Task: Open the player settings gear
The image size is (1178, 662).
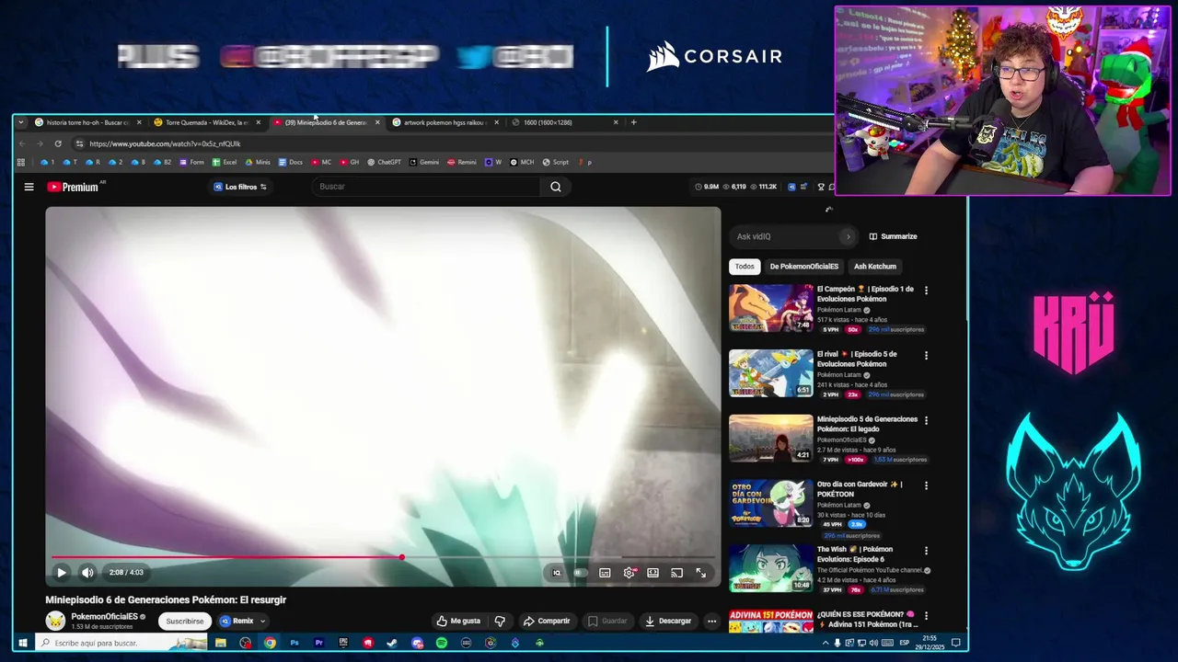Action: 629,572
